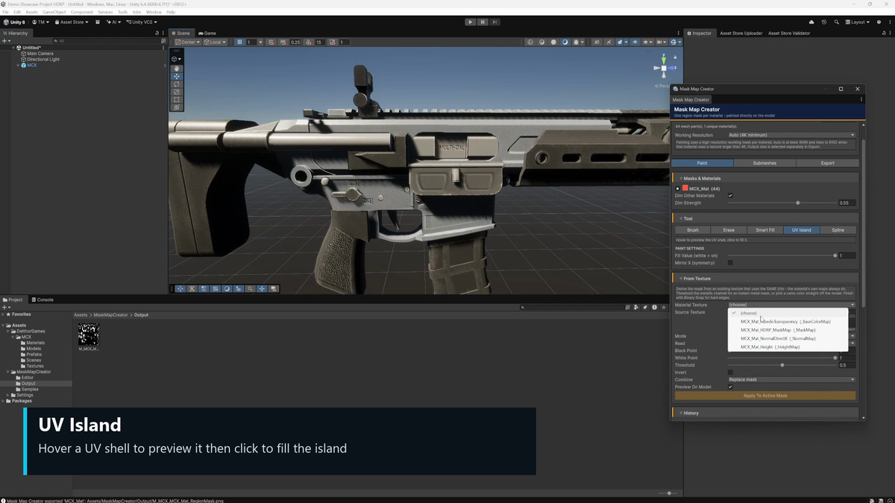Adjust the Dim Strength slider

point(782,203)
